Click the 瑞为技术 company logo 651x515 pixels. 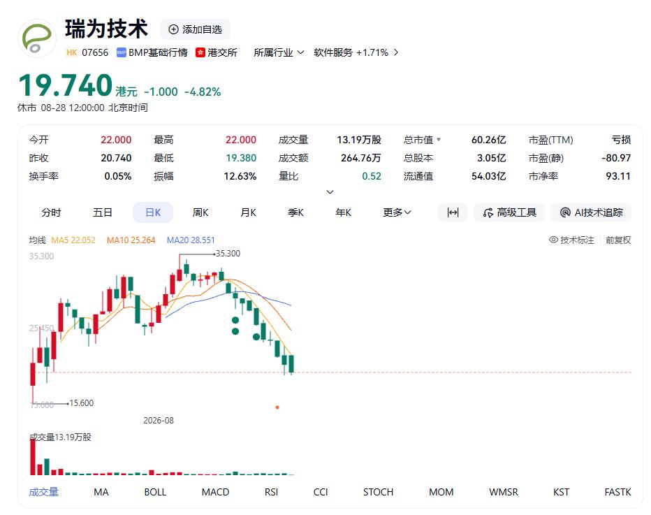point(37,38)
